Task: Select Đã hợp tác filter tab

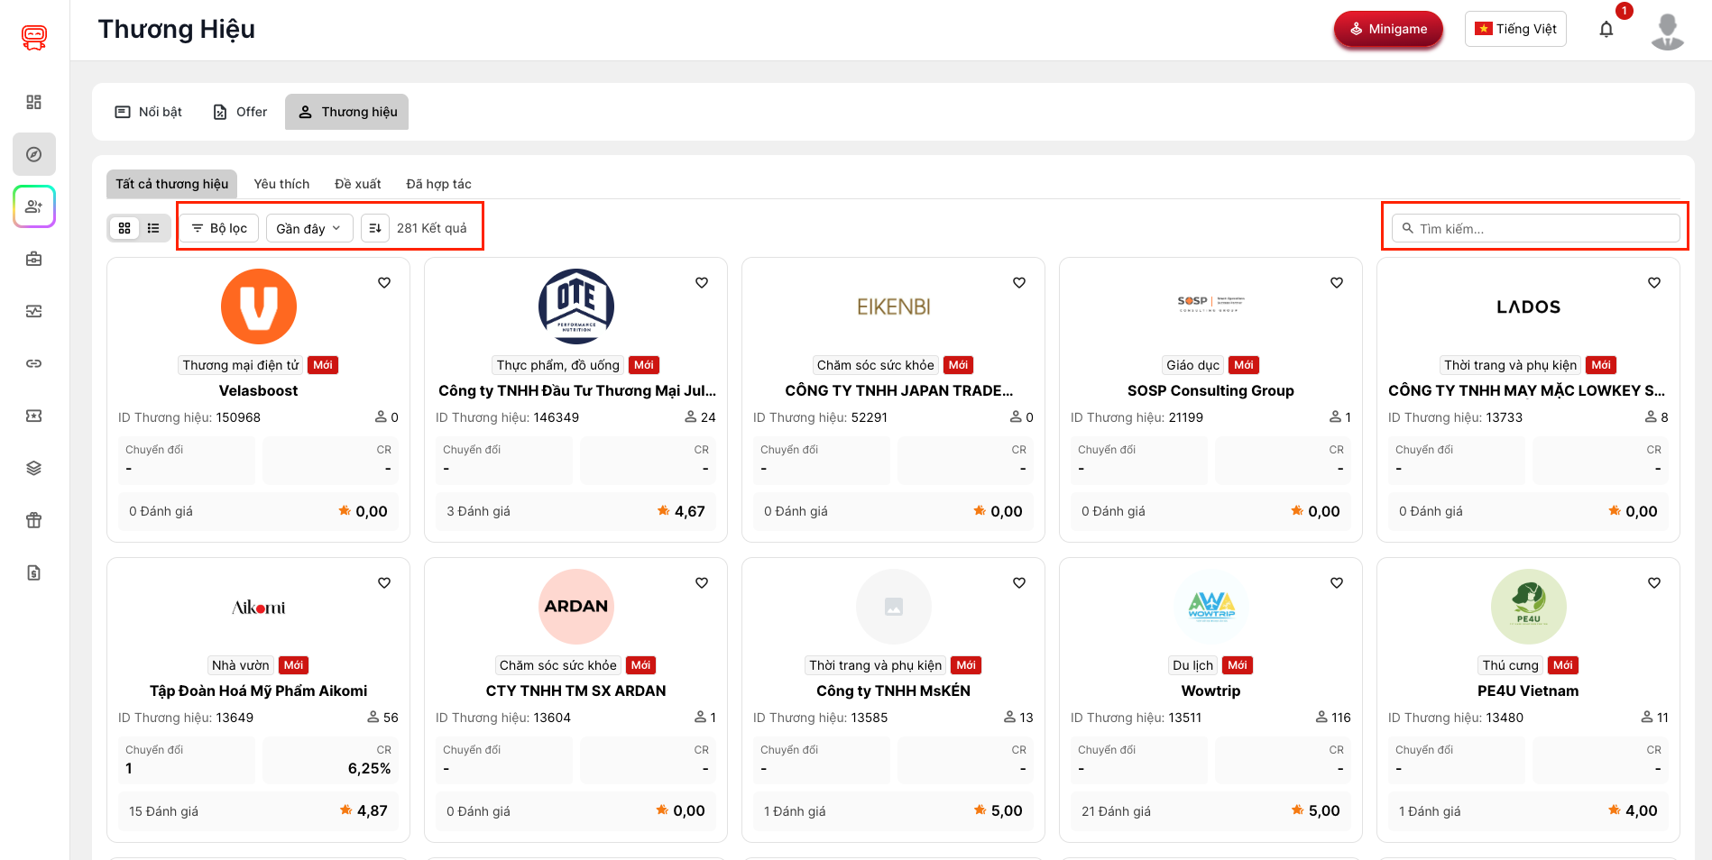Action: (x=438, y=184)
